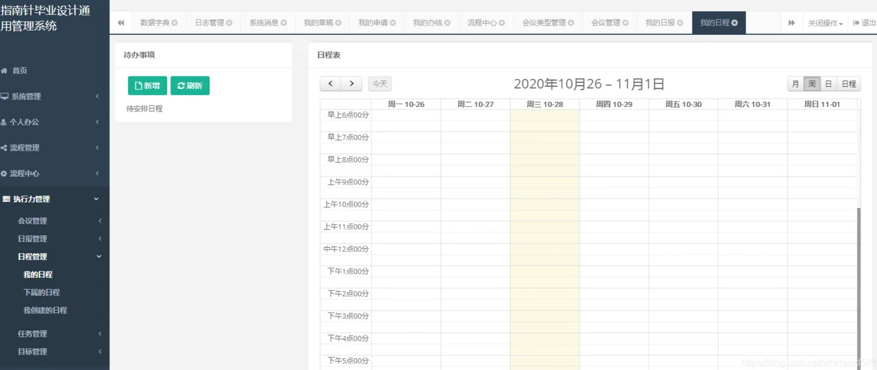Expand the 流程中心 sidebar chevron
The width and height of the screenshot is (877, 370).
(97, 173)
